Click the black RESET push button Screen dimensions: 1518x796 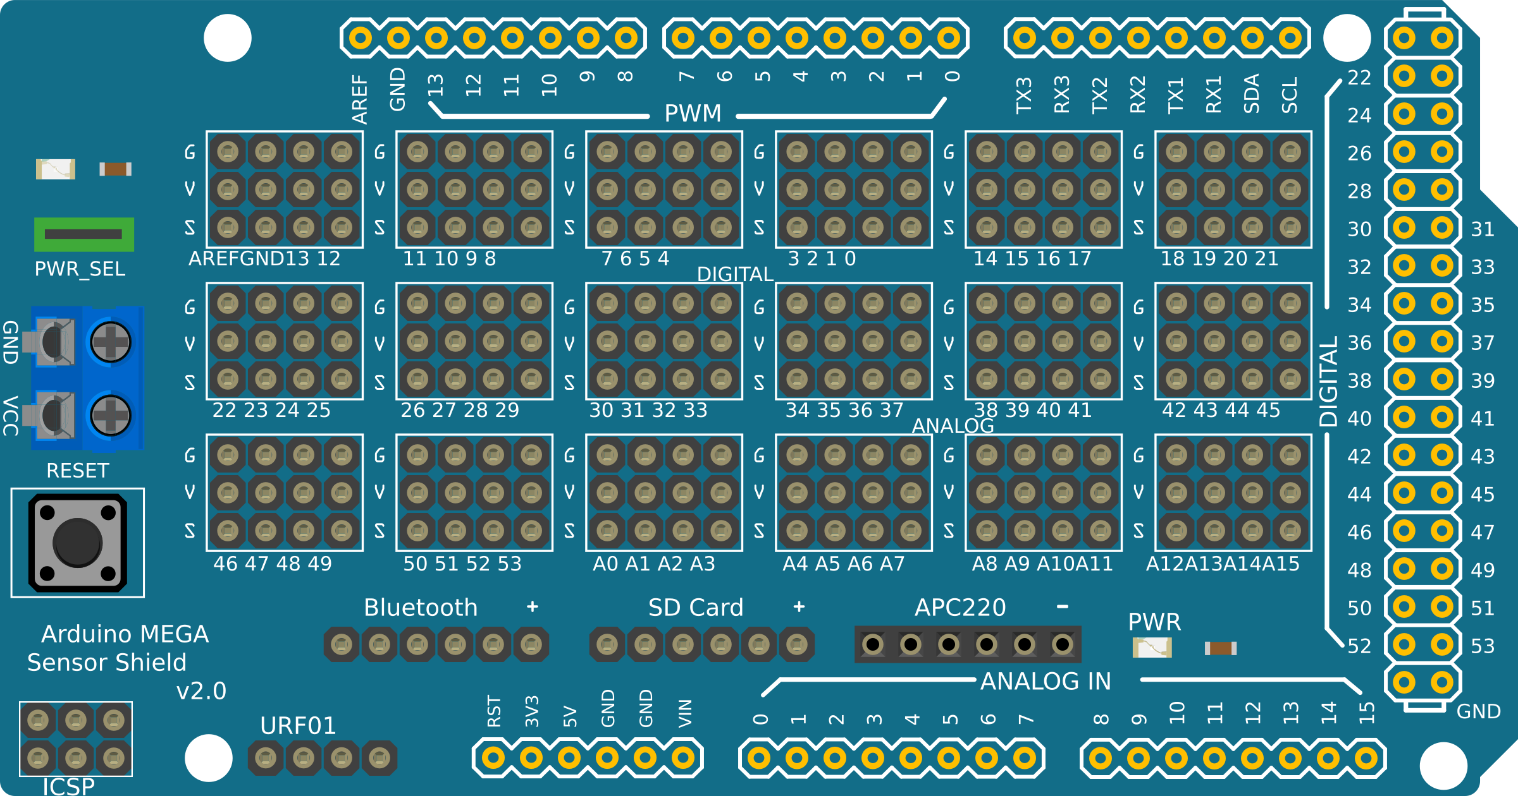pos(78,543)
